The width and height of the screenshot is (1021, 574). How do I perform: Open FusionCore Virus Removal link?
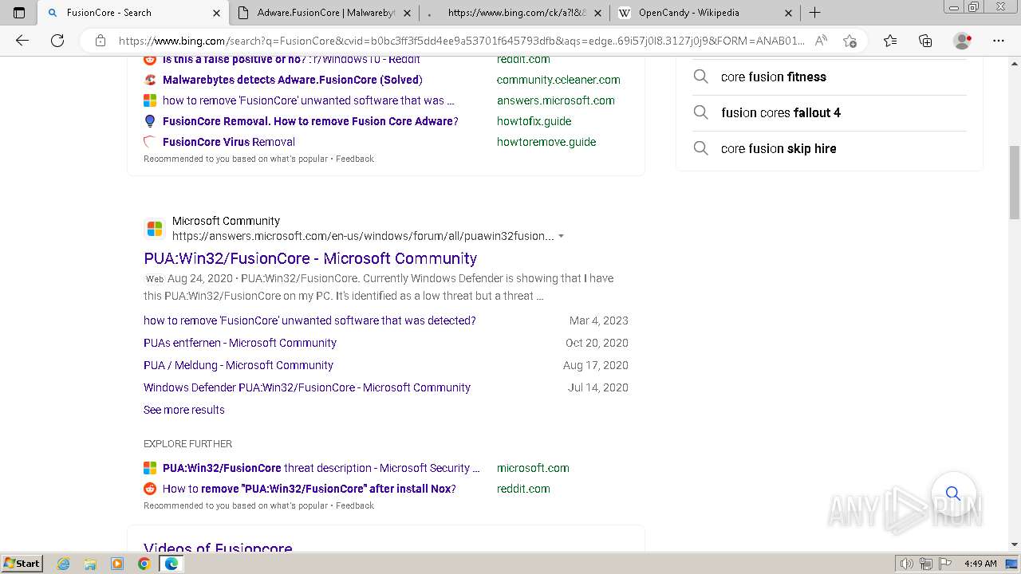pyautogui.click(x=229, y=142)
